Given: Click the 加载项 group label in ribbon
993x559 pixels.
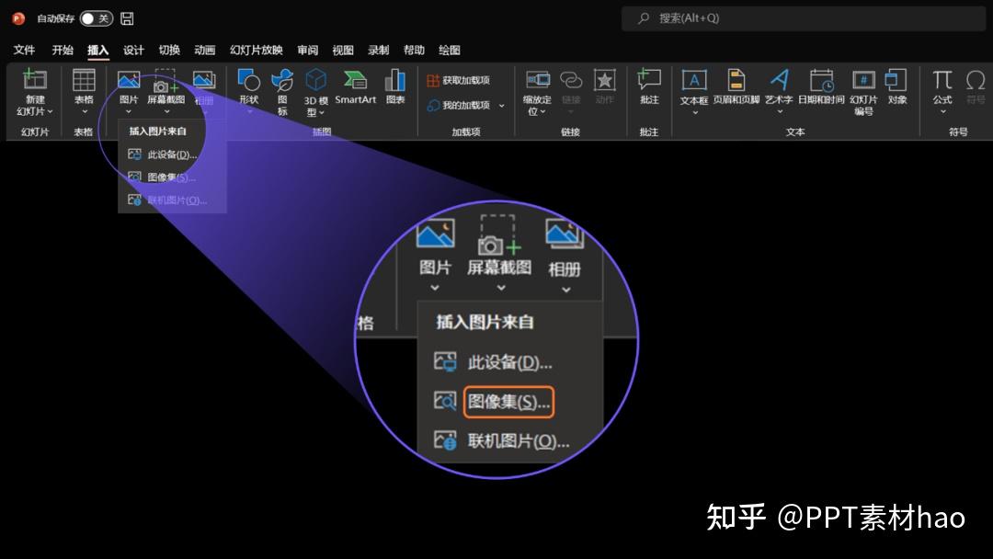Looking at the screenshot, I should (x=465, y=131).
